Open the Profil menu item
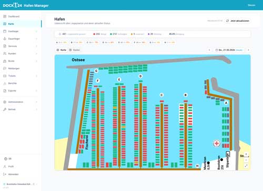 (x=21, y=166)
